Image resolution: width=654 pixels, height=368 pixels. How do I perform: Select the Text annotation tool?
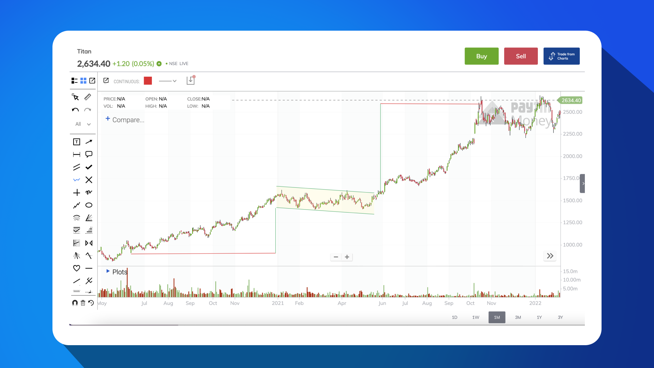click(76, 141)
